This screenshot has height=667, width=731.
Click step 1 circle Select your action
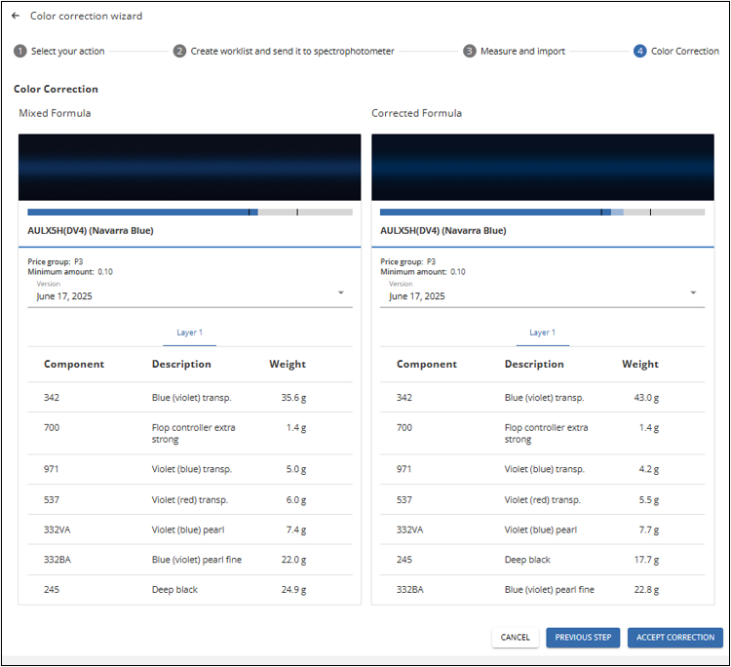[x=20, y=51]
